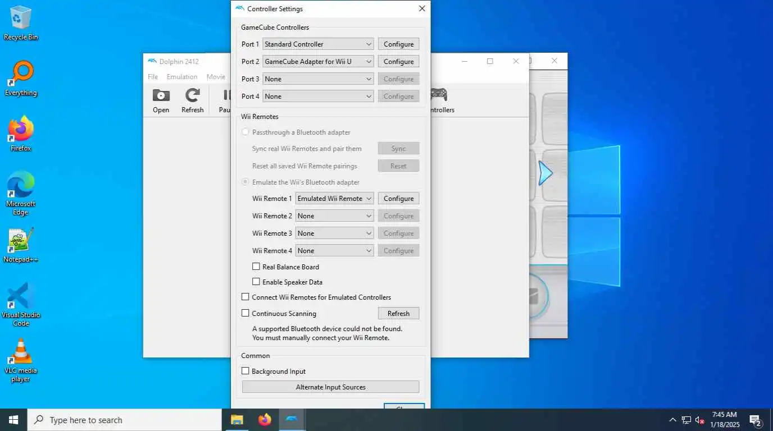This screenshot has width=773, height=431.
Task: Click Configure for Wii Remote 1
Action: [x=398, y=199]
